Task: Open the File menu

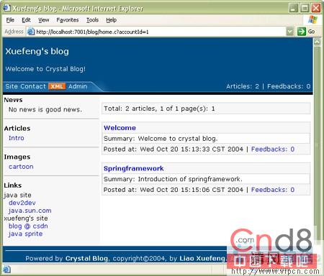Action: (10, 20)
